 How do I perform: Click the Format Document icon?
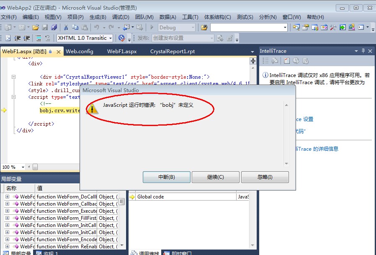(x=8, y=38)
